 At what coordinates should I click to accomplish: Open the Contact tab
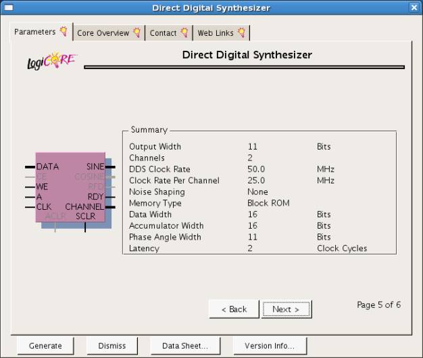(x=169, y=33)
